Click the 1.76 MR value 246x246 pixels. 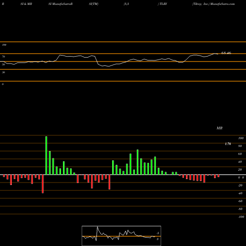pos(228,144)
